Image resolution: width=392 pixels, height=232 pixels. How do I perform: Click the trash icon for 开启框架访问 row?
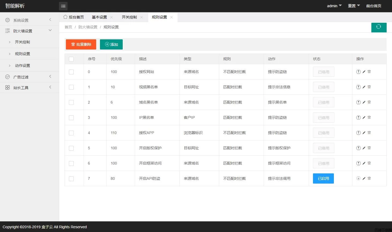(x=369, y=163)
